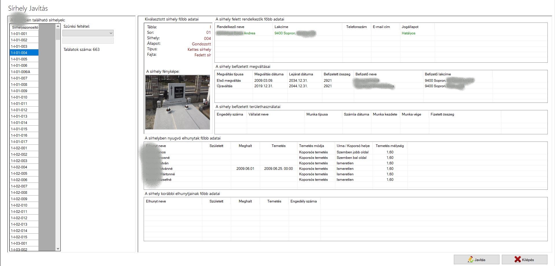Open the Szűrési feltétel dropdown
555x266 pixels.
pyautogui.click(x=88, y=33)
